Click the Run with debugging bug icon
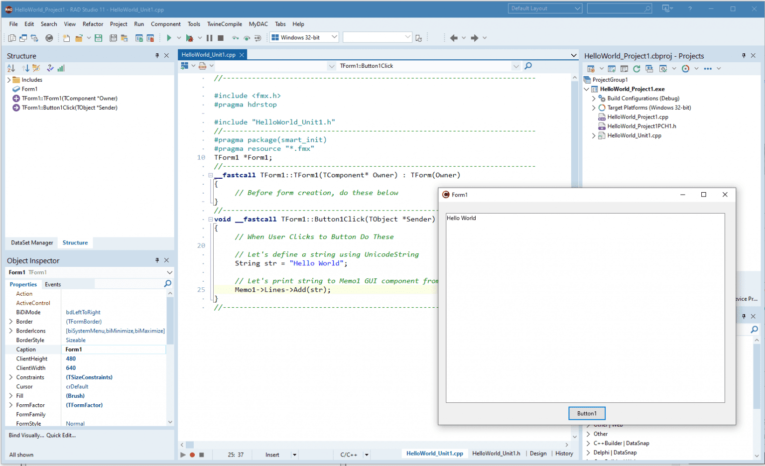Viewport: 765px width, 466px height. click(189, 38)
